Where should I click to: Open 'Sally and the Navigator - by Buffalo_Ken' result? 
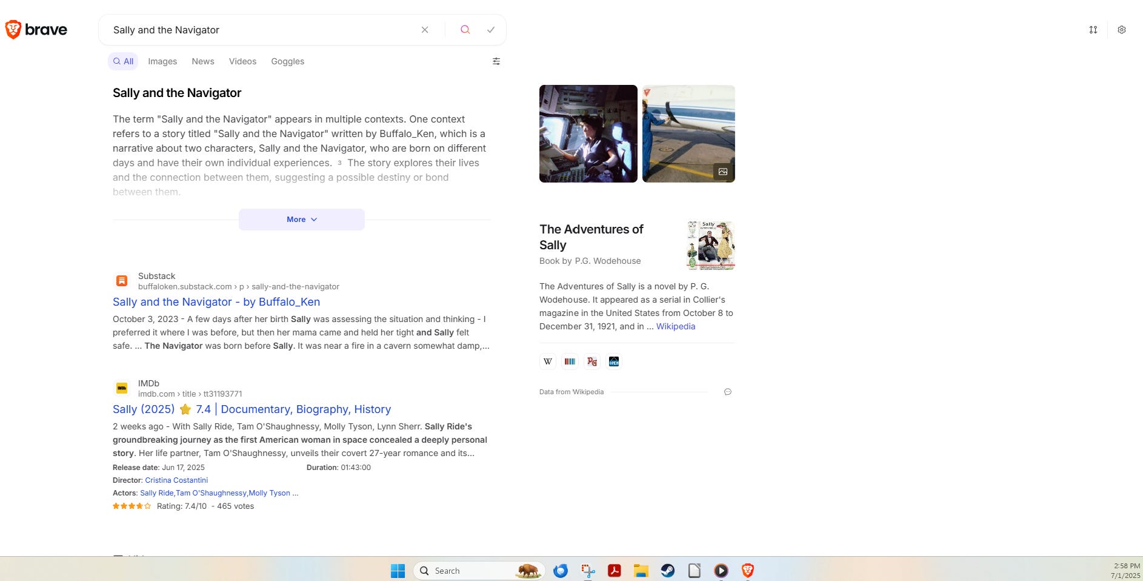coord(216,302)
